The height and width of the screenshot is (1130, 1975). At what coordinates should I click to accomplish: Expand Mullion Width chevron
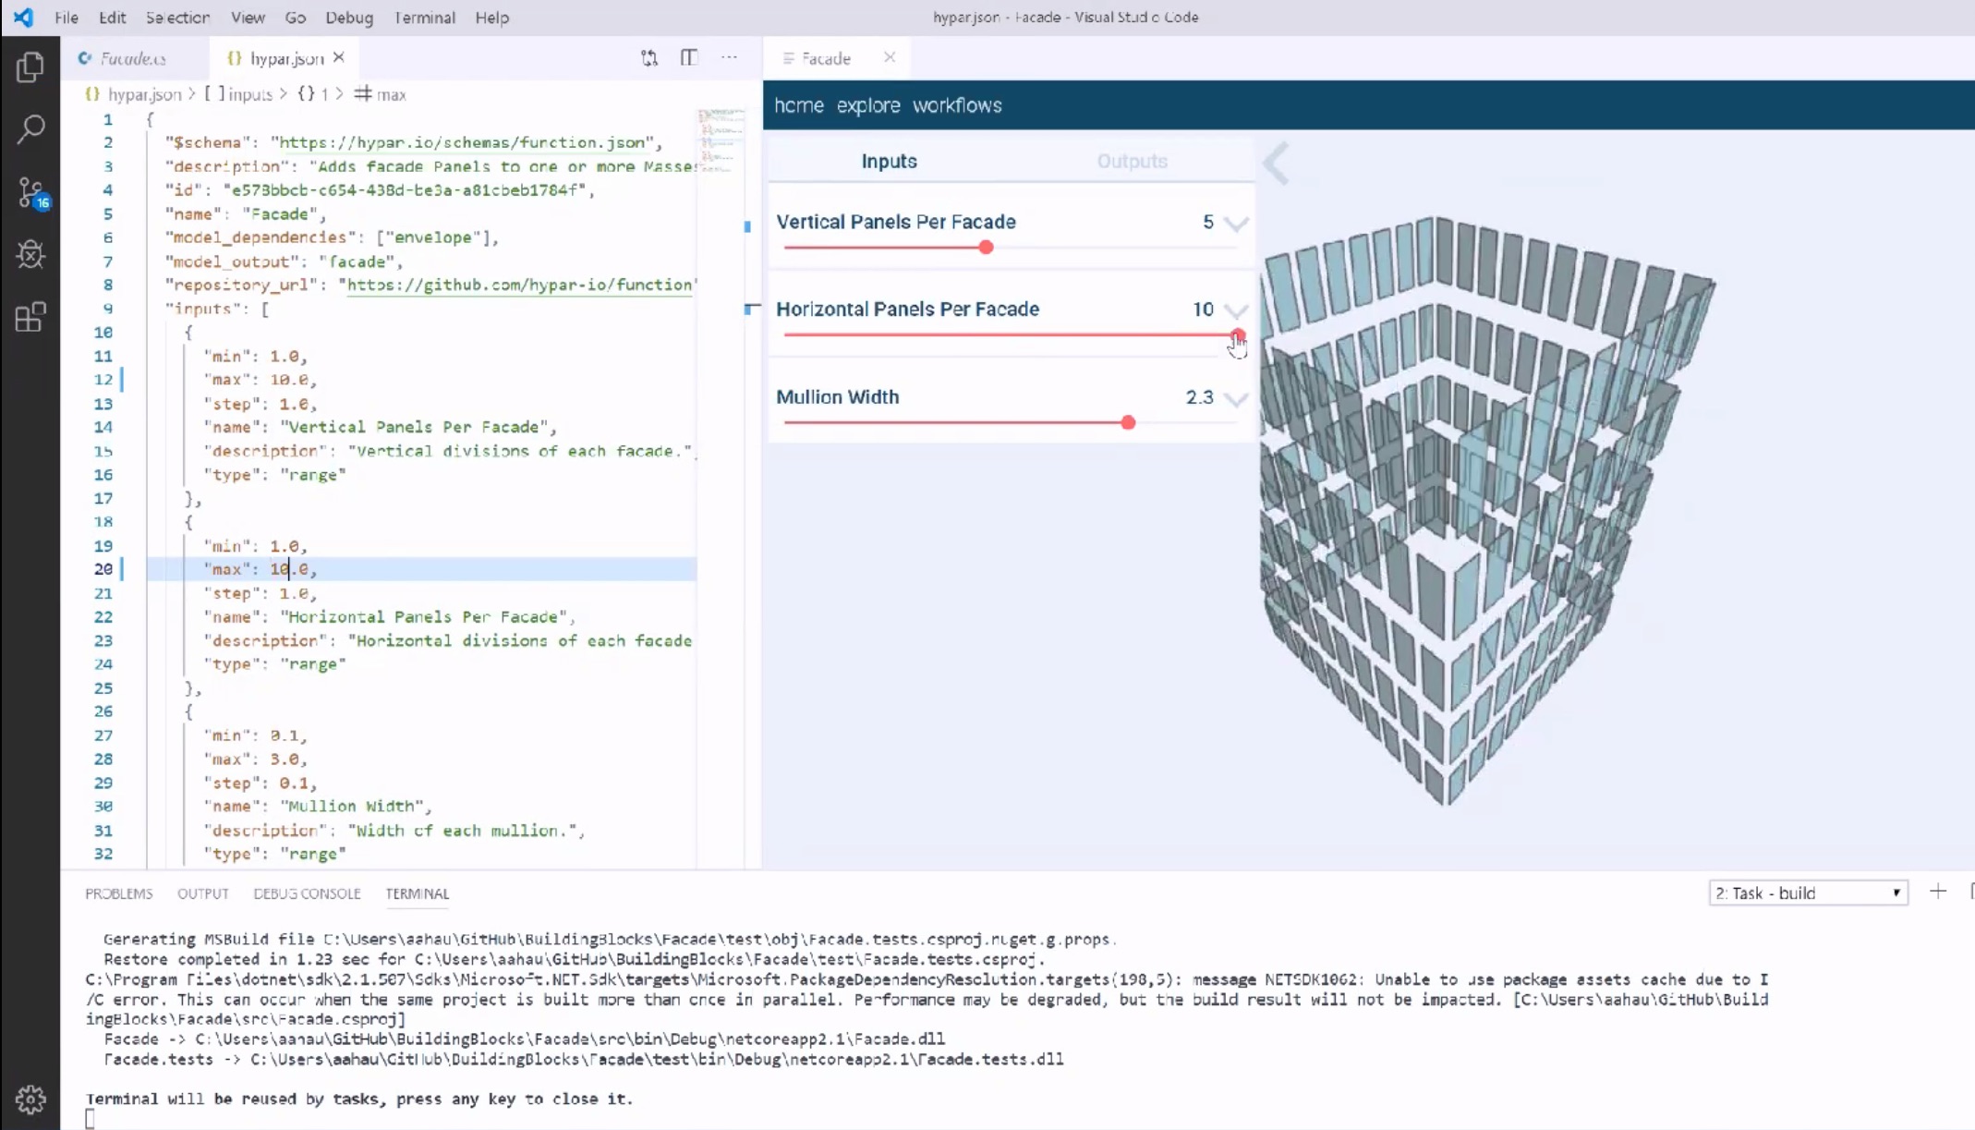point(1236,399)
